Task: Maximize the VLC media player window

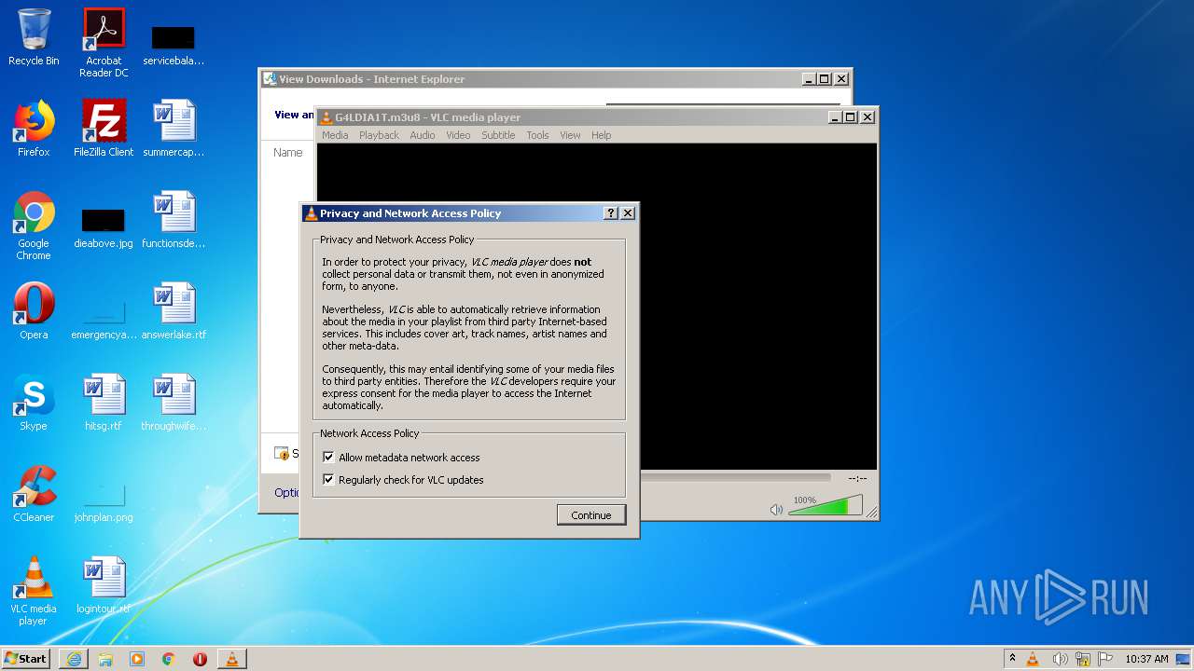Action: pyautogui.click(x=850, y=116)
